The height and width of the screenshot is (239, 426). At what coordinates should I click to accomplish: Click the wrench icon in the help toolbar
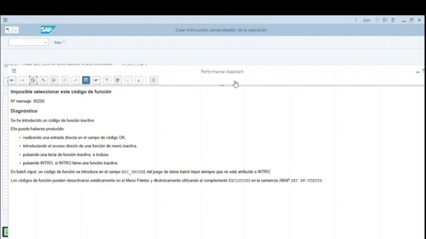point(44,80)
